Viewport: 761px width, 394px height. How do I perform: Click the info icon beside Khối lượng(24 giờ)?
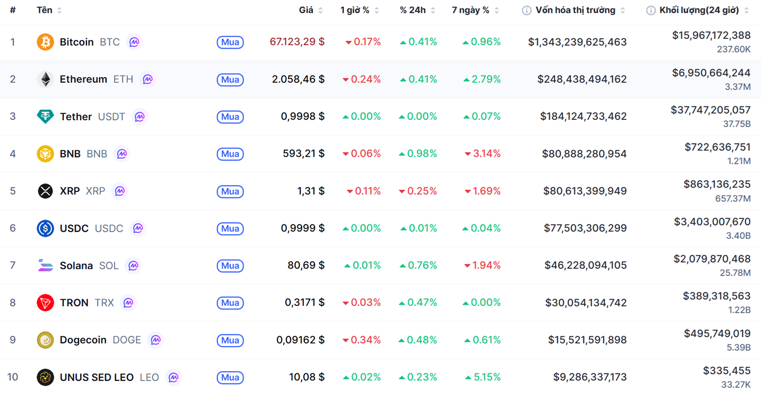pyautogui.click(x=651, y=11)
